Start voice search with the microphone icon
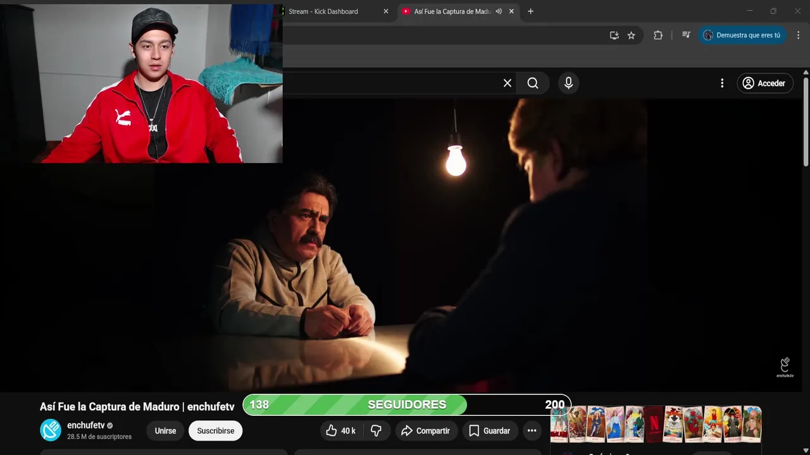Viewport: 810px width, 455px height. click(x=568, y=83)
